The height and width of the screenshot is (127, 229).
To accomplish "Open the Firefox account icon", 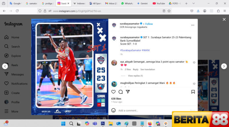I will point(205,11).
